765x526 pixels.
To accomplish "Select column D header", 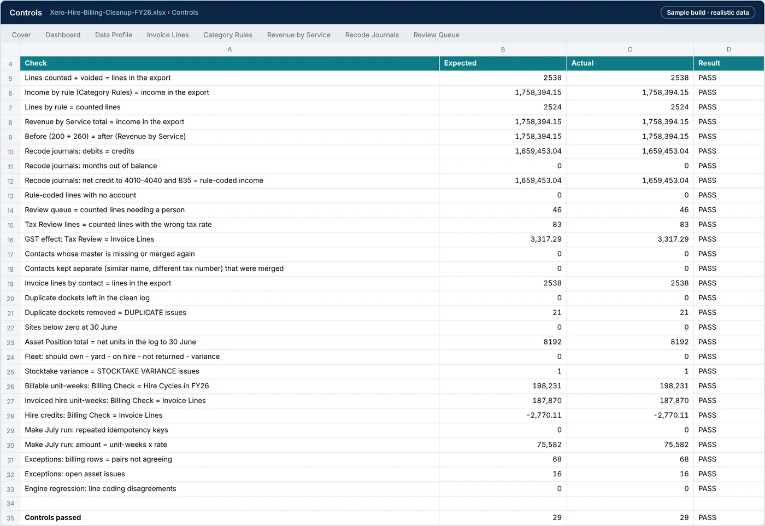I will coord(729,49).
